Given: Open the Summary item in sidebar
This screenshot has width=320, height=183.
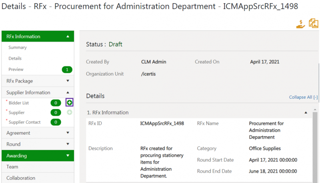Looking at the screenshot, I should (x=18, y=48).
